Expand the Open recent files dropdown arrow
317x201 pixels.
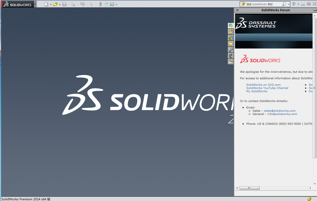(60, 4)
